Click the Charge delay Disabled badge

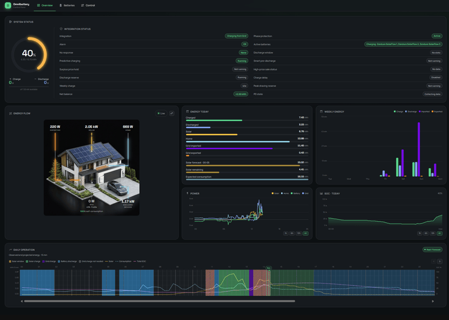[436, 77]
